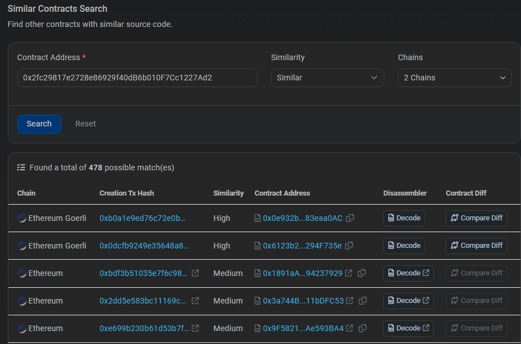521x344 pixels.
Task: Copy address 0x9F5821...Ae593BA4 icon
Action: tap(362, 328)
